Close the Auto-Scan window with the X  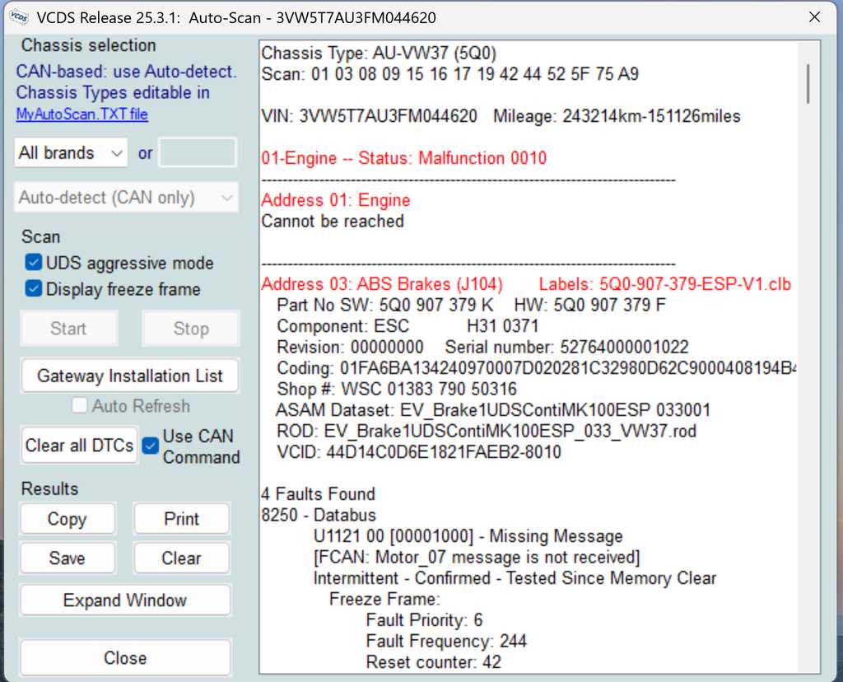[x=814, y=17]
